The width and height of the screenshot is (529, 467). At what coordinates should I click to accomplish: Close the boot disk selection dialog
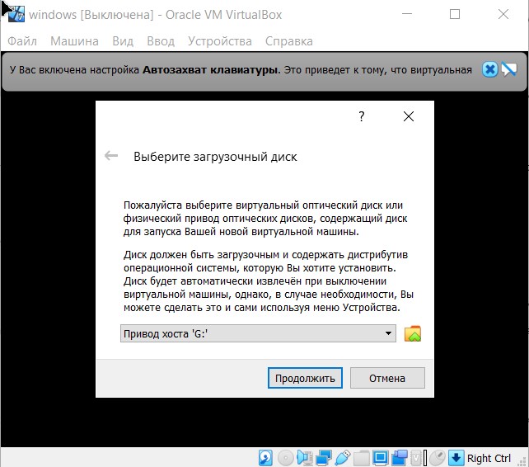click(409, 116)
